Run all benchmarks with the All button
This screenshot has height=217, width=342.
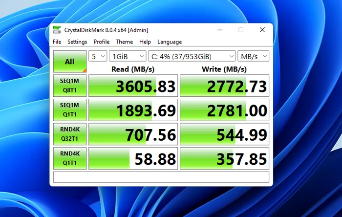(x=70, y=62)
